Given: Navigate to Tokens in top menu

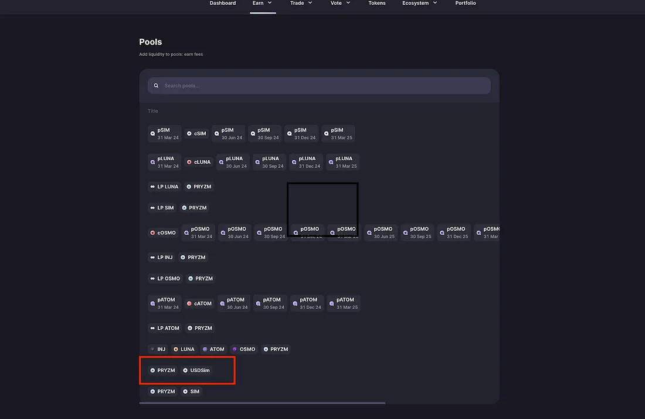Looking at the screenshot, I should coord(377,4).
